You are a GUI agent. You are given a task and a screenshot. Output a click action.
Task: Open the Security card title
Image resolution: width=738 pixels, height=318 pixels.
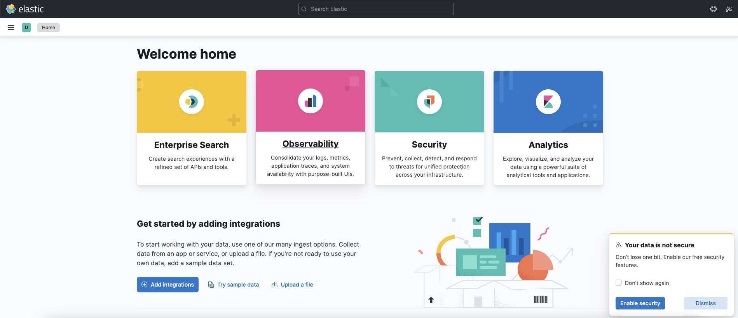tap(429, 144)
